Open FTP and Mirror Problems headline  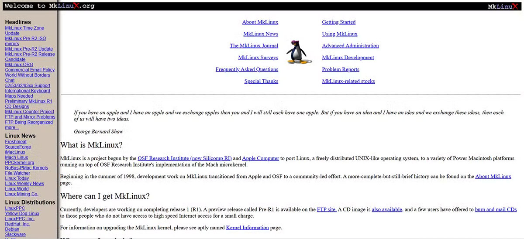click(x=30, y=117)
